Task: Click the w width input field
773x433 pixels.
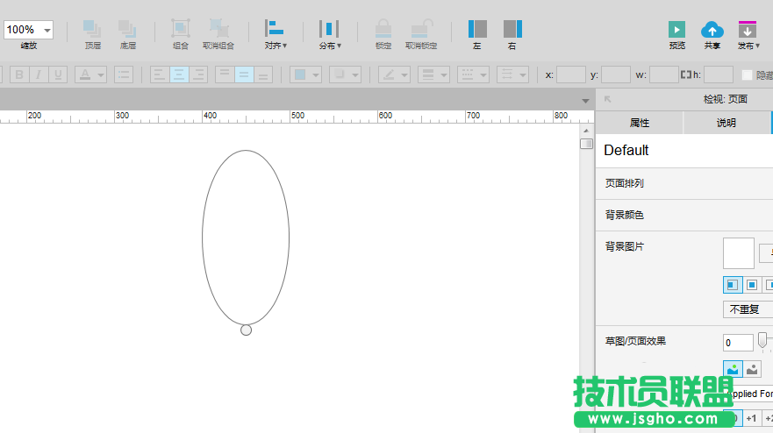Action: [664, 75]
